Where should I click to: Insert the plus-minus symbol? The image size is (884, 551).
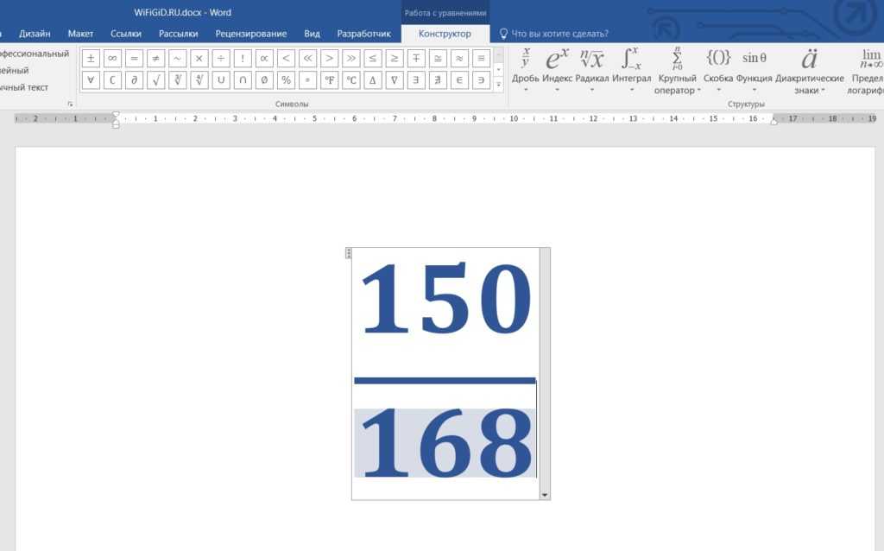point(91,58)
